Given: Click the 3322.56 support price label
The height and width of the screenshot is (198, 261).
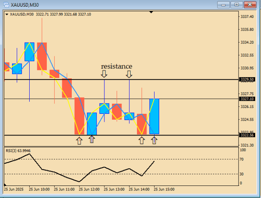Looking at the screenshot, I should click(247, 135).
